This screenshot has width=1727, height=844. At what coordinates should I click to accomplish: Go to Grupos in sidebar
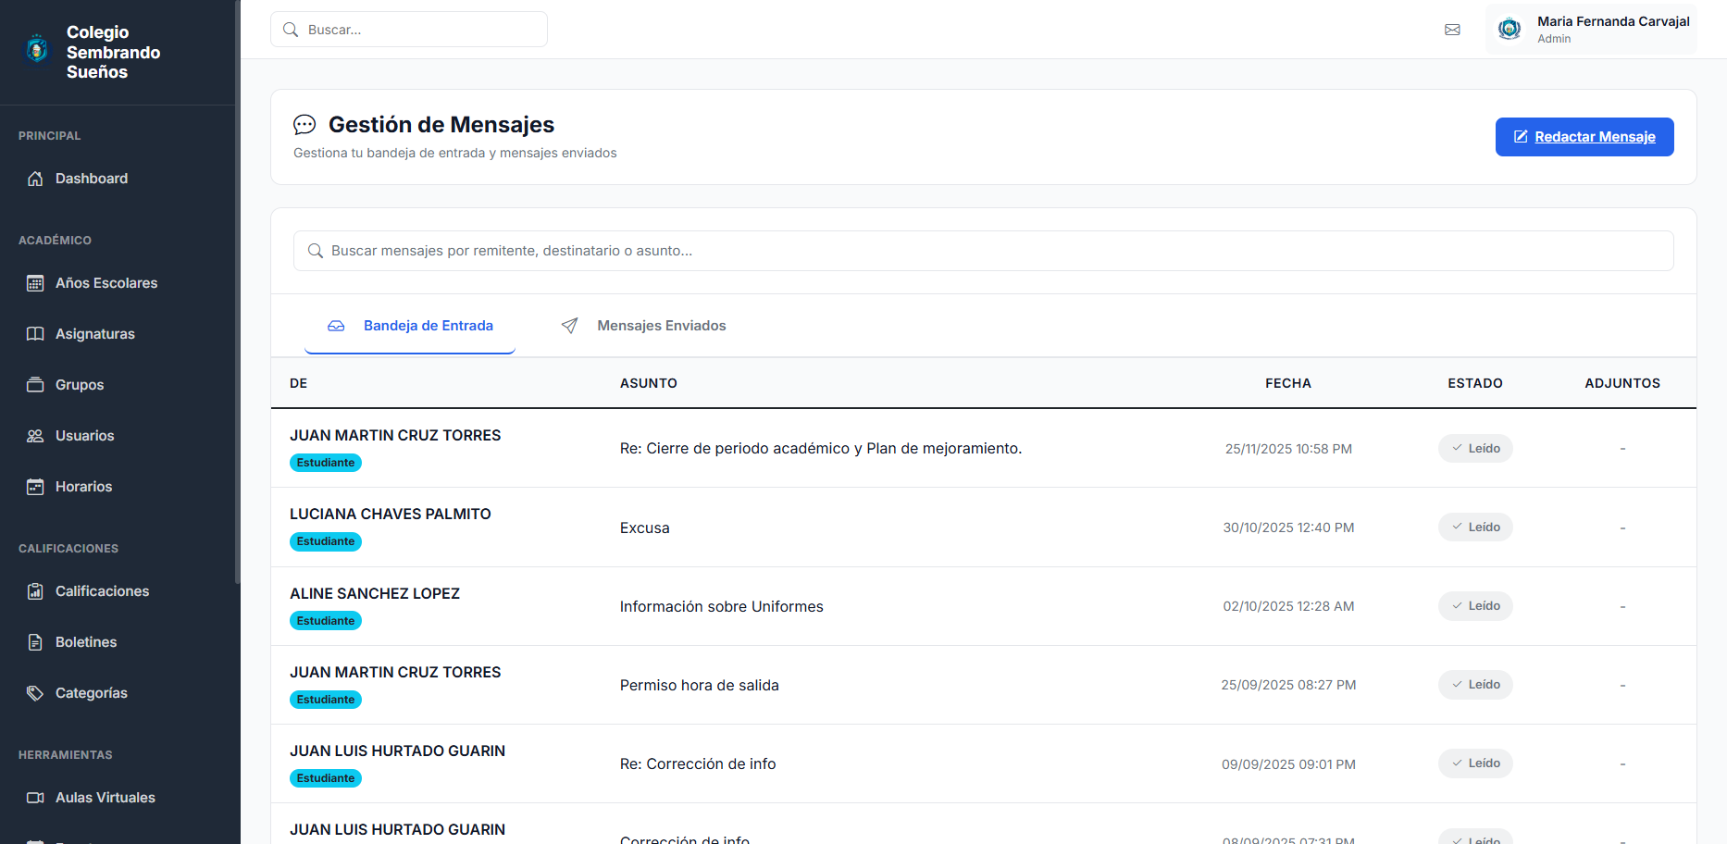80,385
